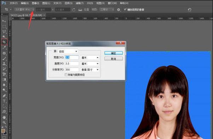Toggle the 删除裁剪的像素 checkbox
The width and height of the screenshot is (213, 139).
[125, 10]
